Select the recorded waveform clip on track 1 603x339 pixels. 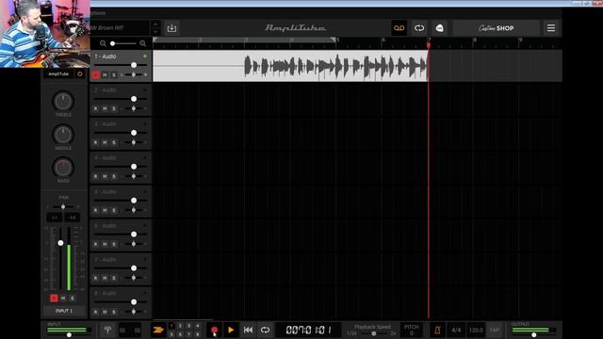click(290, 66)
